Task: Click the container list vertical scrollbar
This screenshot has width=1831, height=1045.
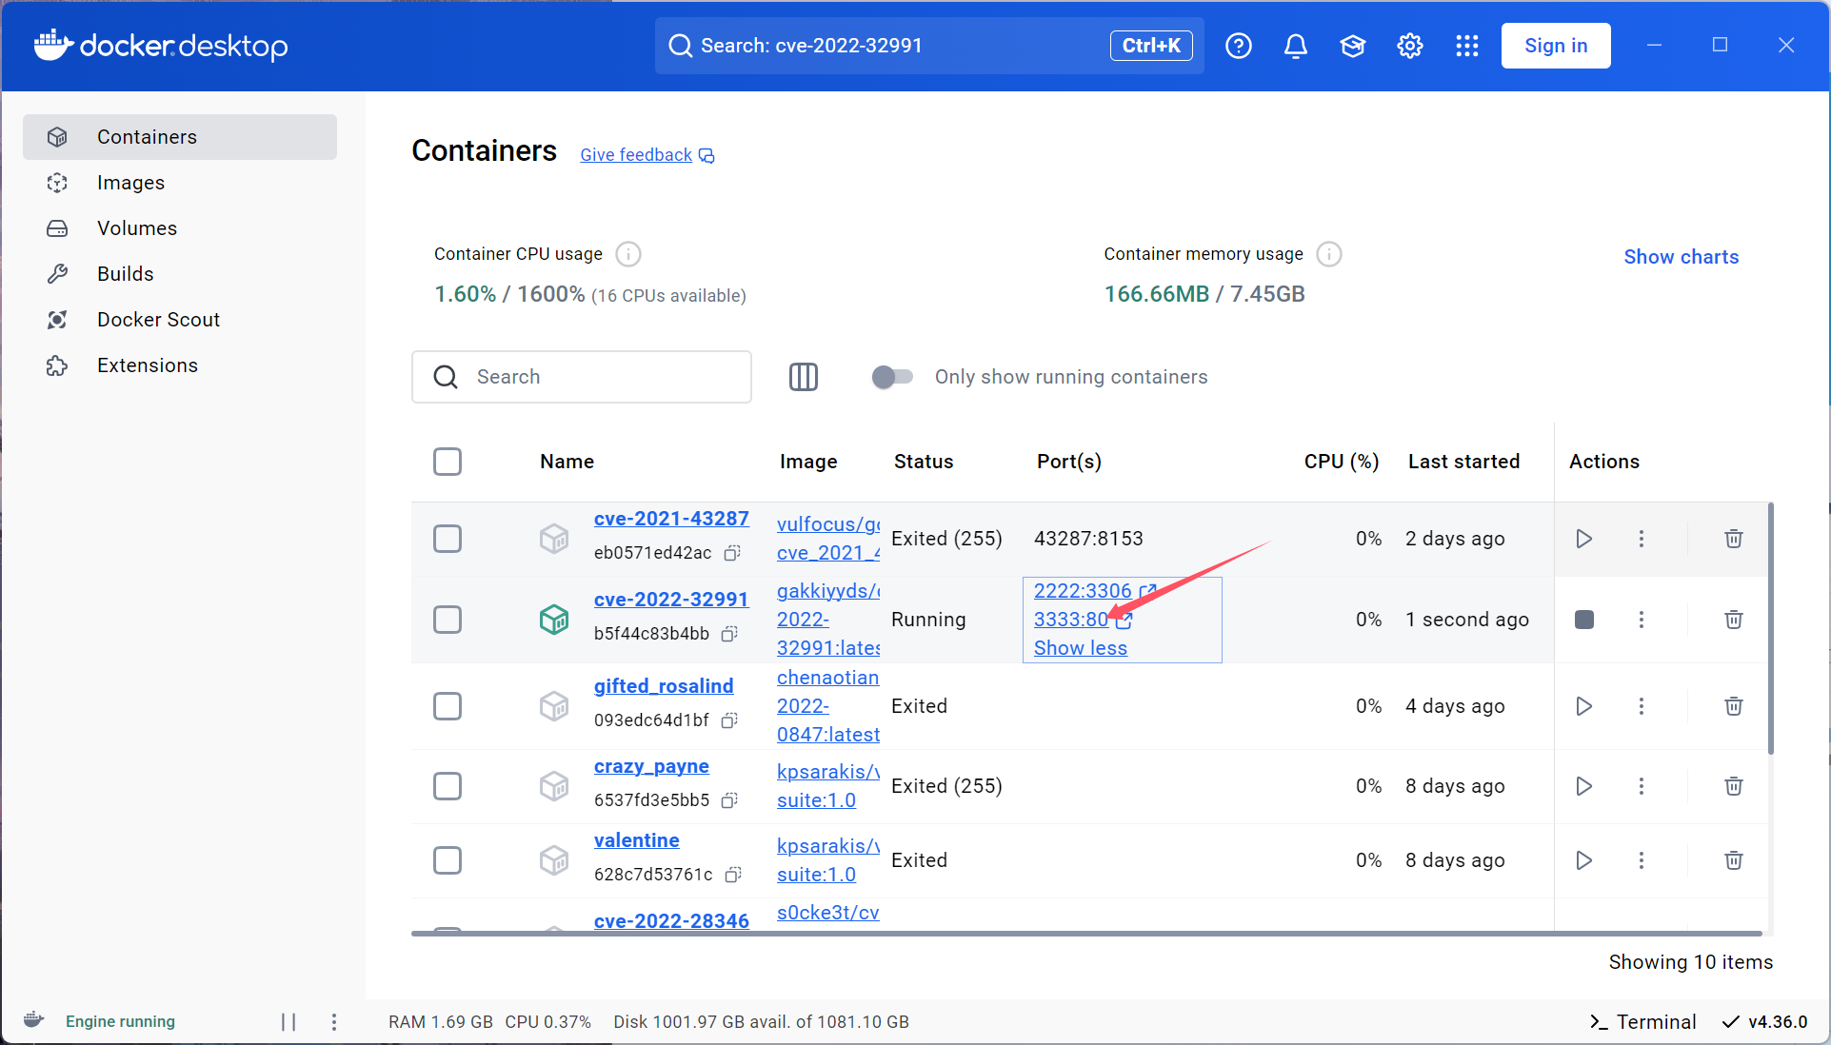Action: point(1770,628)
